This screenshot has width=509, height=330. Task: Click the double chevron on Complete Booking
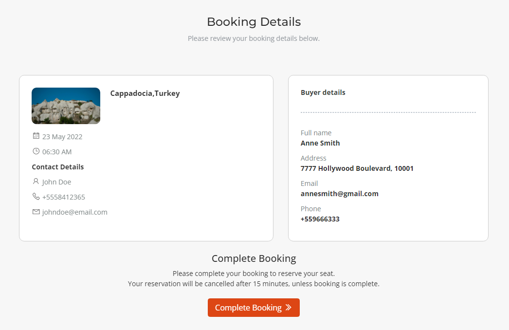(x=289, y=308)
